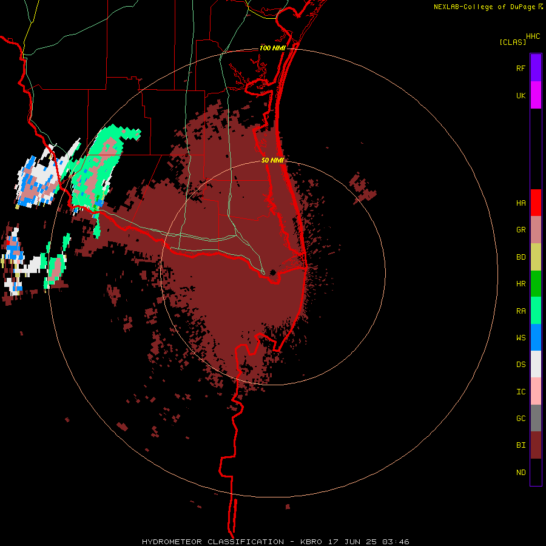Click the RF legend label

click(x=521, y=68)
